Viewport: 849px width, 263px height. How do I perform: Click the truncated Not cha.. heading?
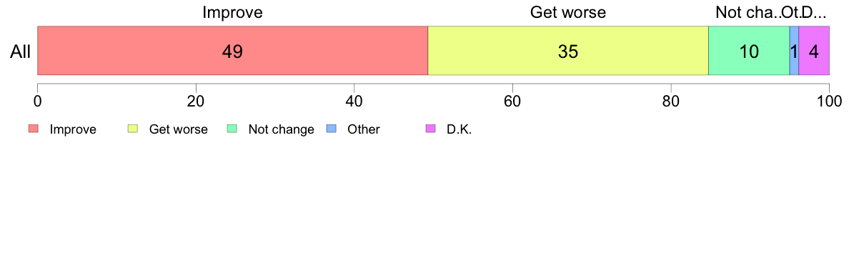[x=748, y=13]
